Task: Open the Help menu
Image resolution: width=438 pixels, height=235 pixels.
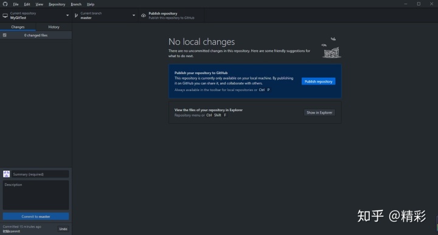Action: click(x=91, y=4)
